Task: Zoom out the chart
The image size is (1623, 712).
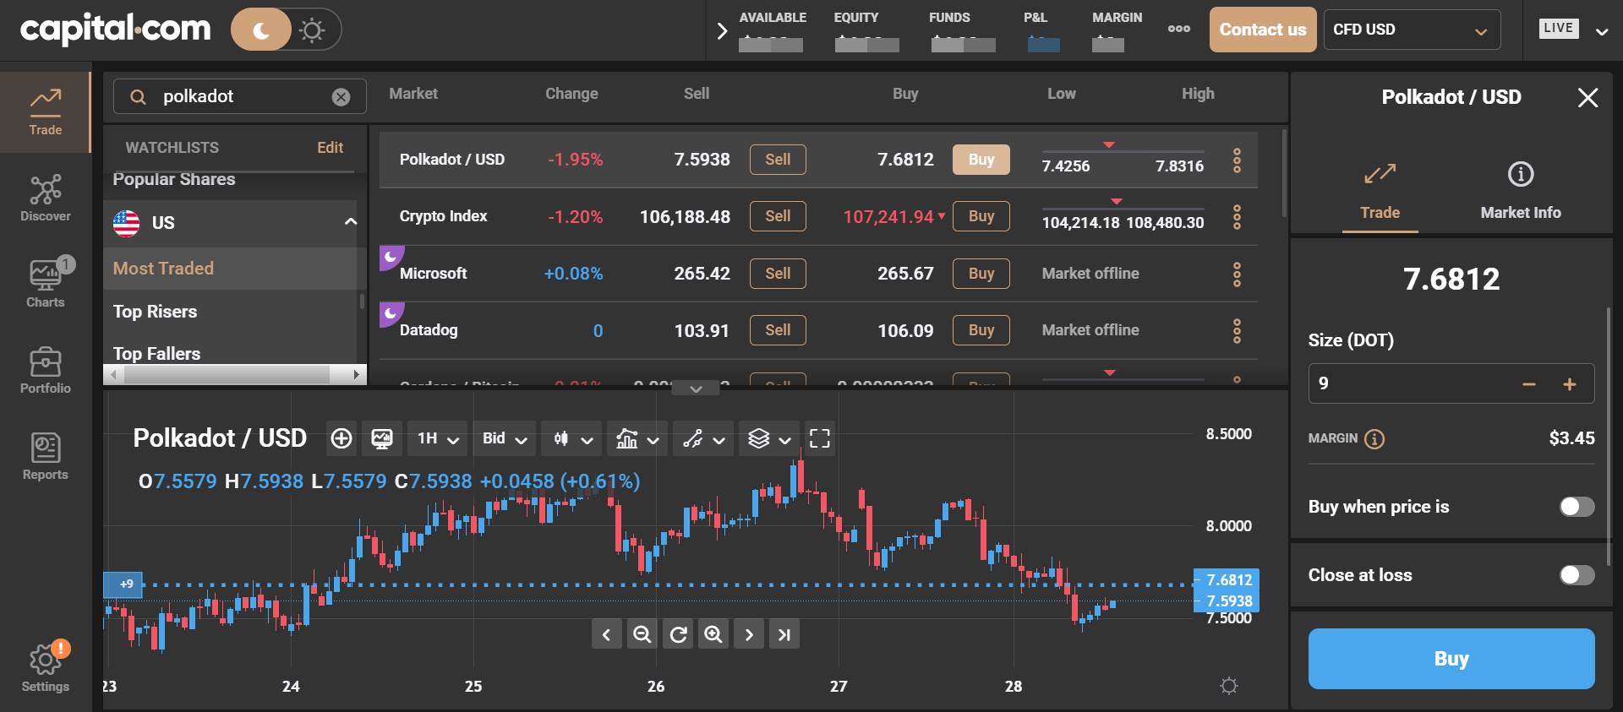Action: click(642, 634)
